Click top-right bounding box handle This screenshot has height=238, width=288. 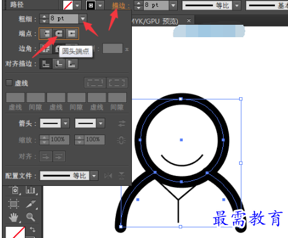coord(241,99)
